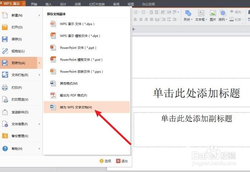Click the slide title placeholder 单击此处添加标题
Screen dimensions: 250x172
(x=196, y=93)
